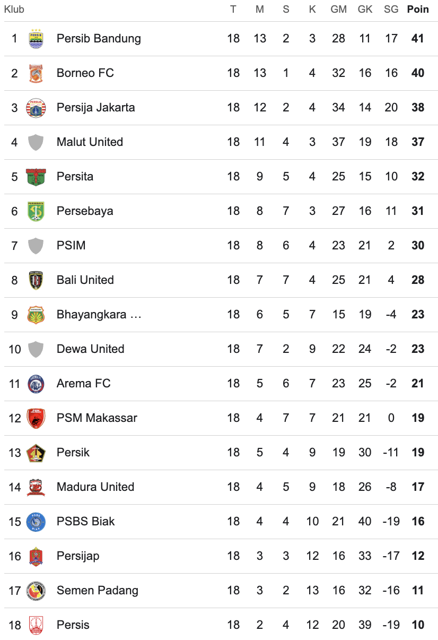Image resolution: width=438 pixels, height=640 pixels.
Task: Click the Persib Bandung club crest
Action: point(36,39)
